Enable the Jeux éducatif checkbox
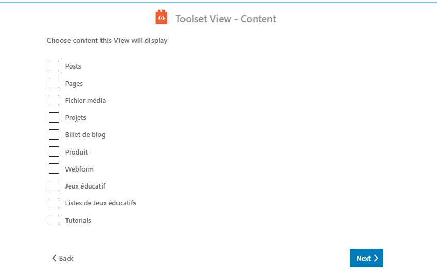The height and width of the screenshot is (274, 437). click(54, 186)
